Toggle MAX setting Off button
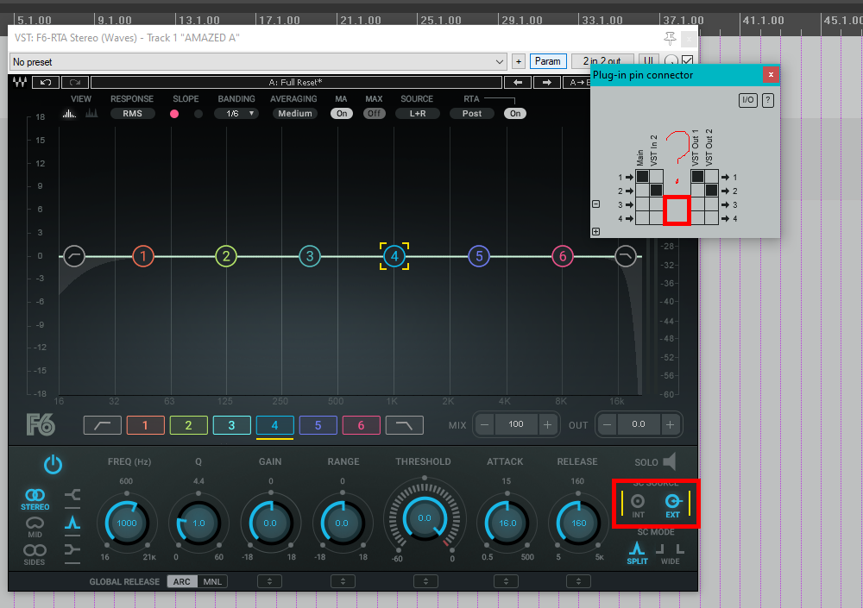This screenshot has width=863, height=608. 375,113
